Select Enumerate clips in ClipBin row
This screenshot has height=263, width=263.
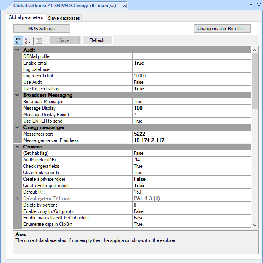[137, 224]
